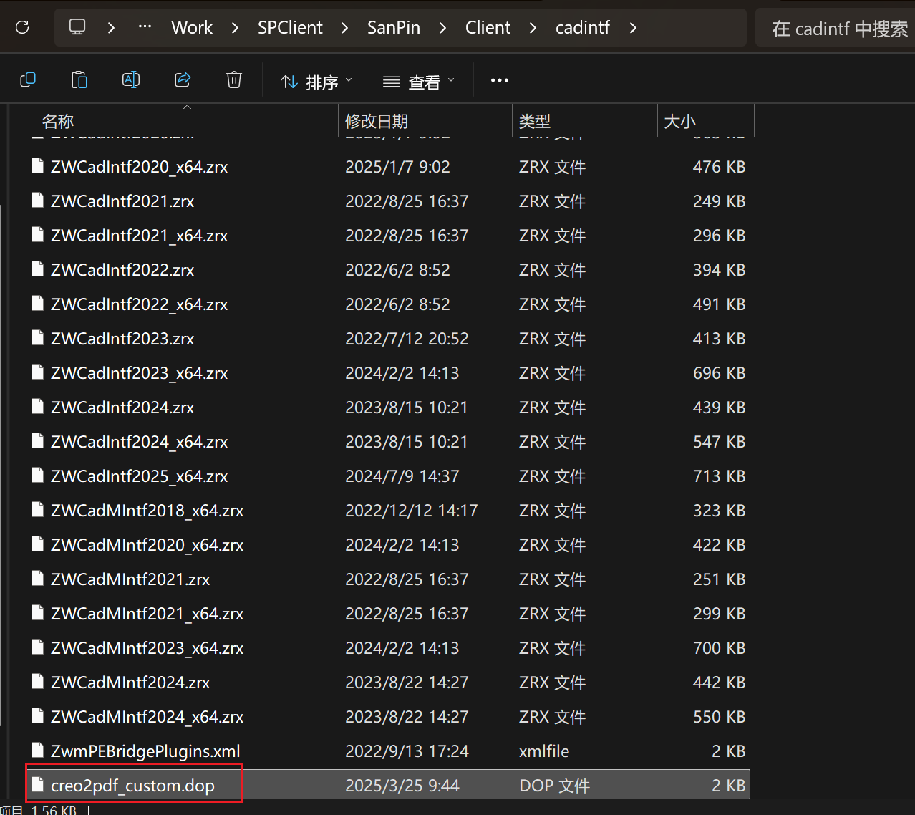Navigate to the Work breadcrumb folder
The height and width of the screenshot is (815, 915).
(x=192, y=27)
